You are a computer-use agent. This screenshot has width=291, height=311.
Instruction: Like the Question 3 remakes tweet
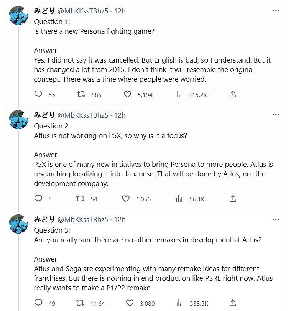(127, 303)
